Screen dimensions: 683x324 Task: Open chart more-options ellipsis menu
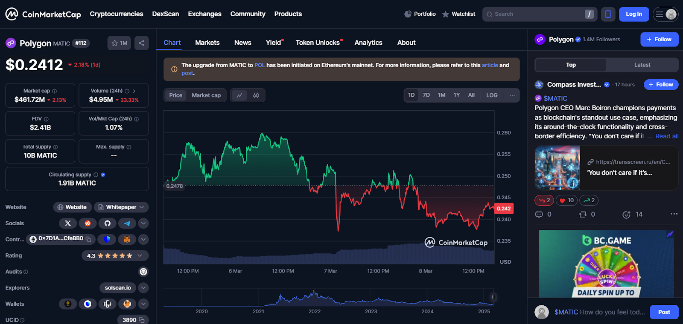pyautogui.click(x=512, y=95)
